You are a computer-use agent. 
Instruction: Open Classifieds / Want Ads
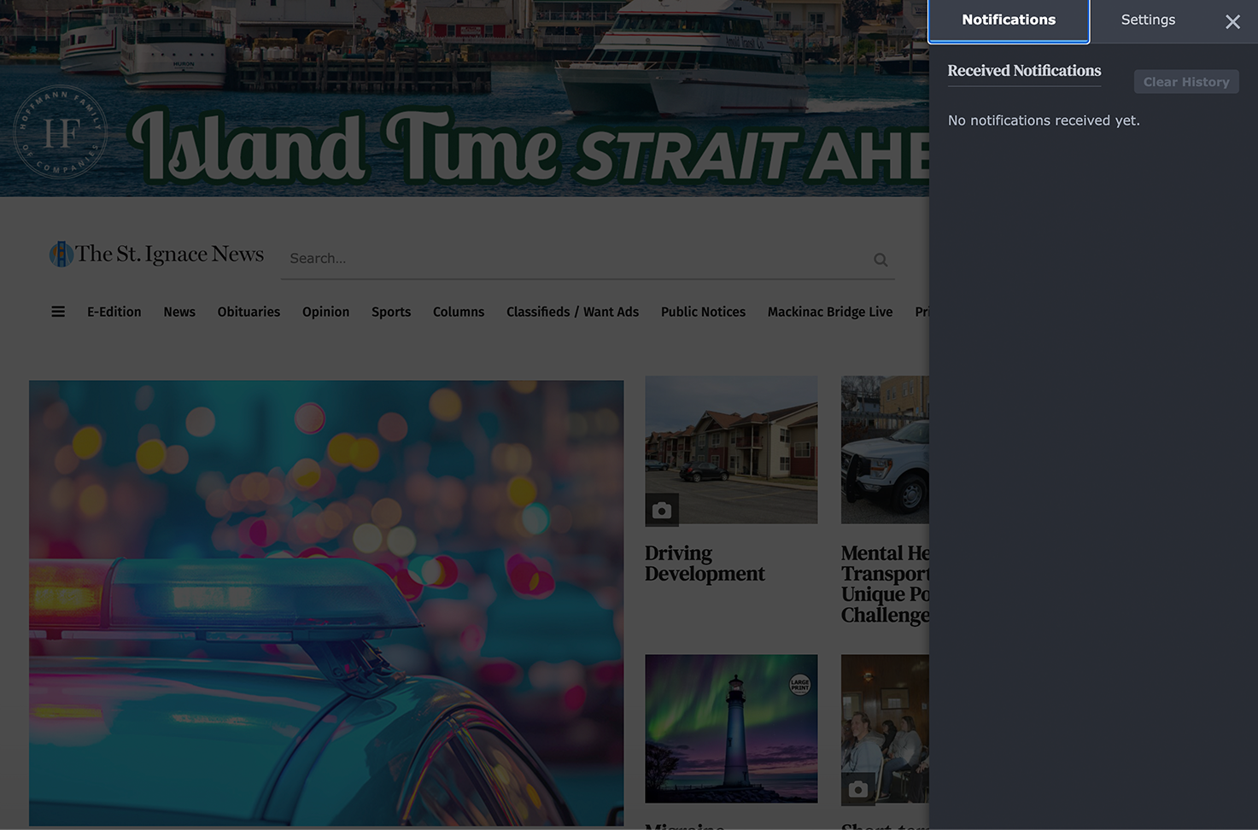tap(572, 312)
